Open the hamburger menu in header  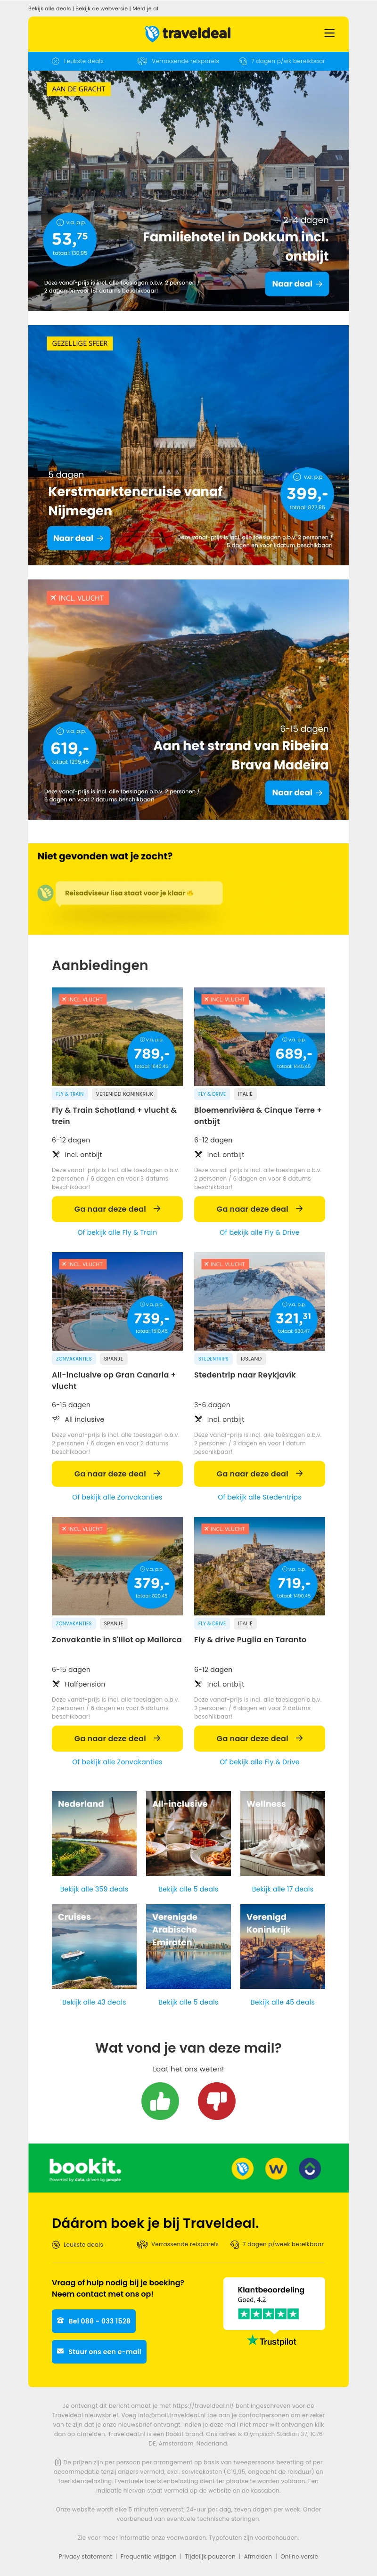(329, 33)
